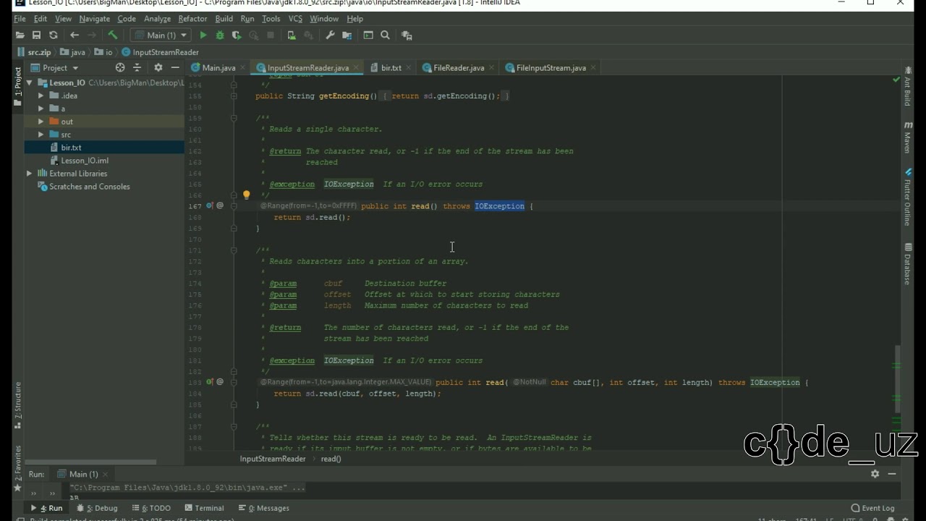Open Settings with the wrench icon
The width and height of the screenshot is (926, 521).
coord(330,35)
